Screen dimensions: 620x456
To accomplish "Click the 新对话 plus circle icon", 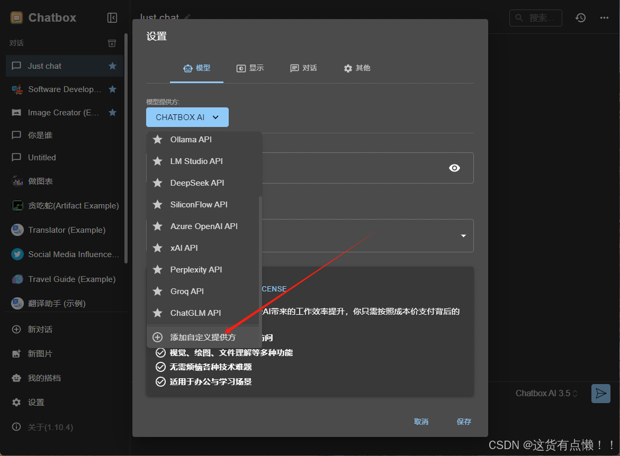I will point(16,329).
